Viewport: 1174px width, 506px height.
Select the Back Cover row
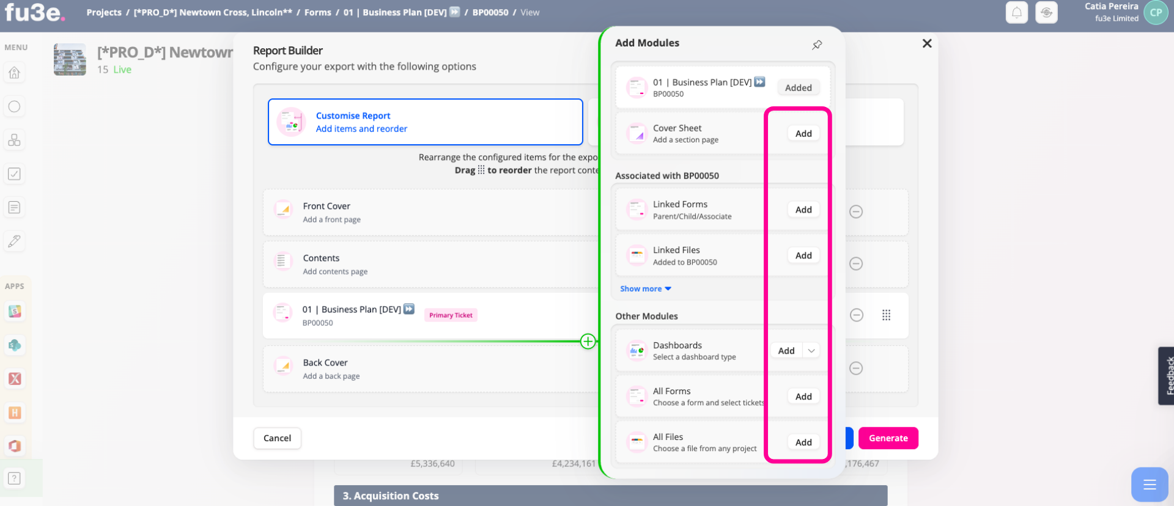[431, 369]
